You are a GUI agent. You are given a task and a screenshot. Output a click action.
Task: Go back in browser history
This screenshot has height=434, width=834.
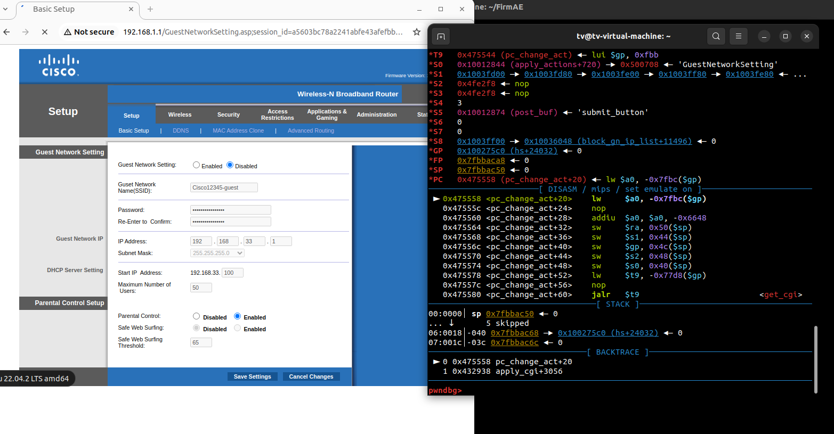pyautogui.click(x=6, y=32)
